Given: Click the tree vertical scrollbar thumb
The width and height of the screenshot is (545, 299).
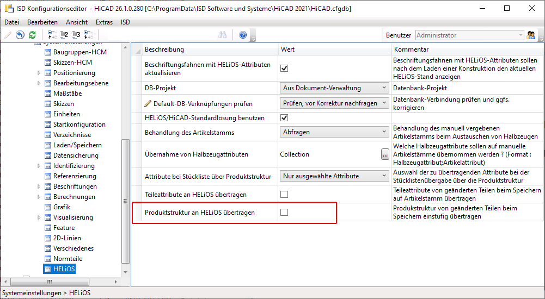Looking at the screenshot, I should point(125,201).
